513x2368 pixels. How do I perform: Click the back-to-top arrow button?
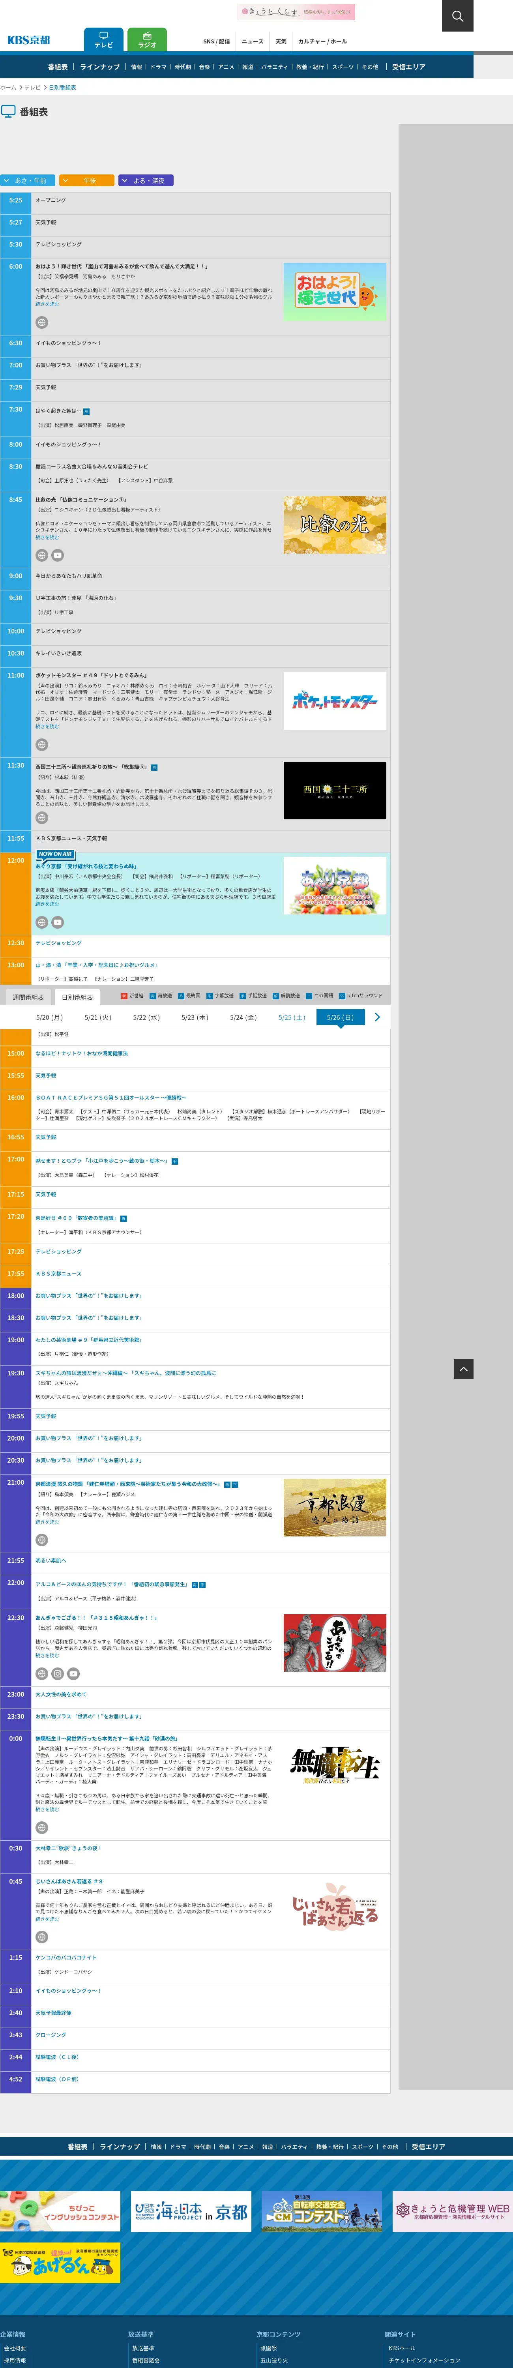point(463,1369)
